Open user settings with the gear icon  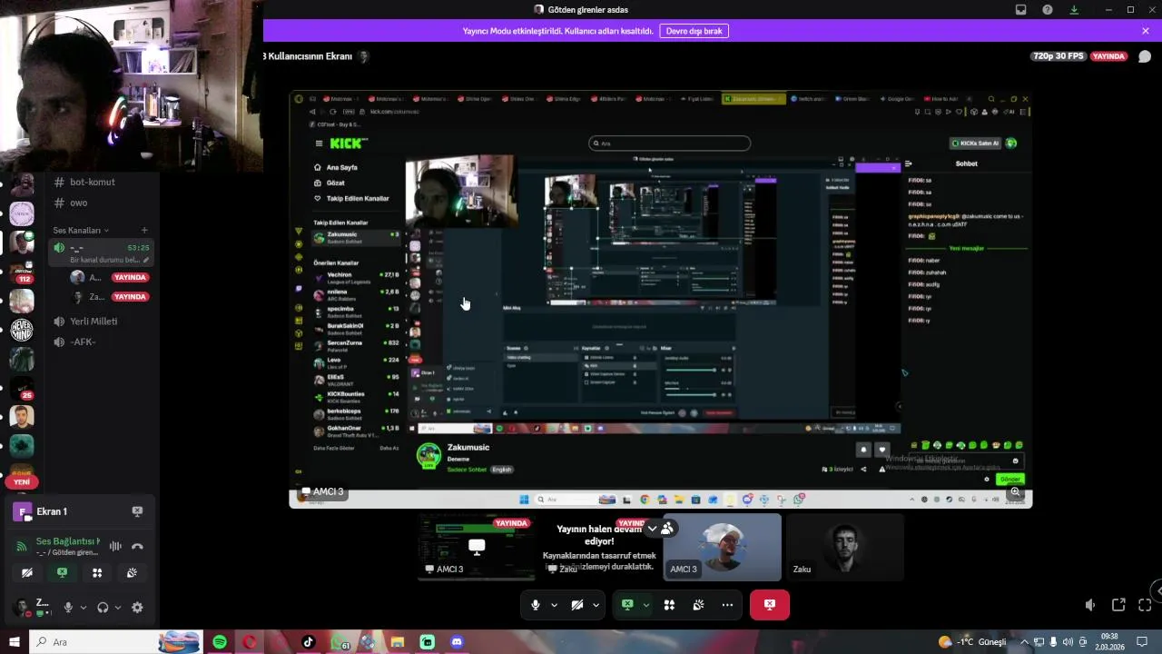[x=137, y=608]
